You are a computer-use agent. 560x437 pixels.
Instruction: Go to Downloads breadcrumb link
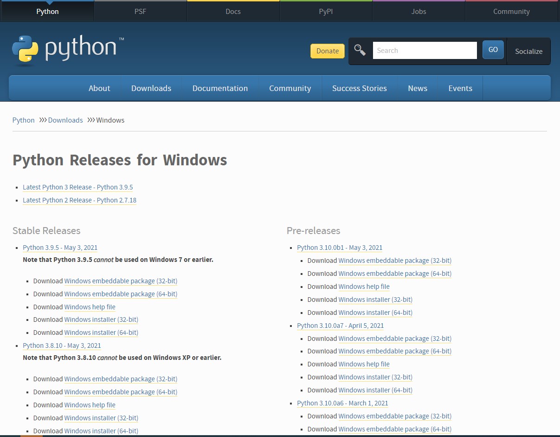coord(65,120)
